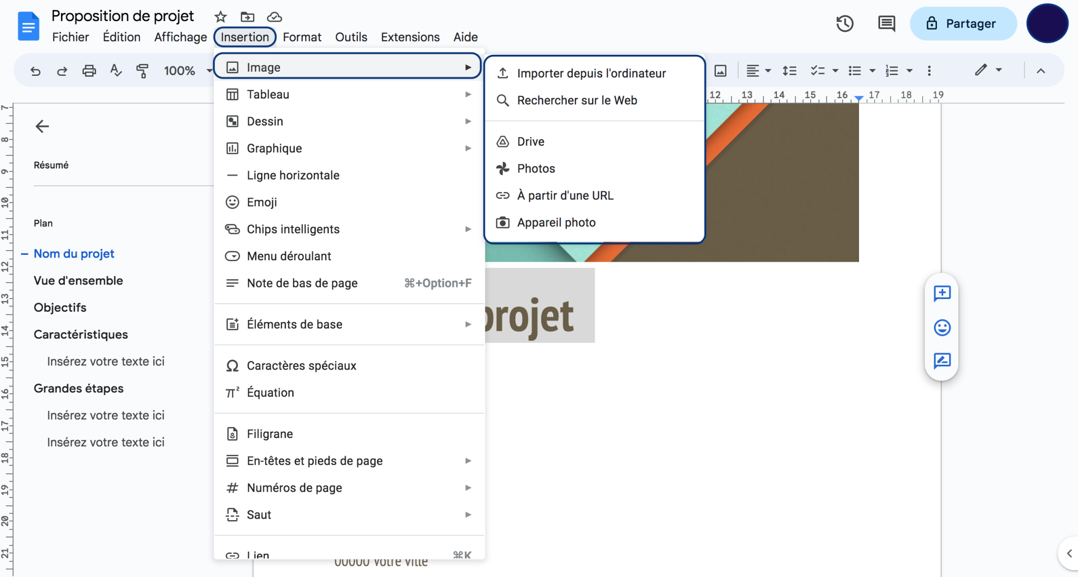Expand the Tableau submenu
The image size is (1078, 577).
349,94
